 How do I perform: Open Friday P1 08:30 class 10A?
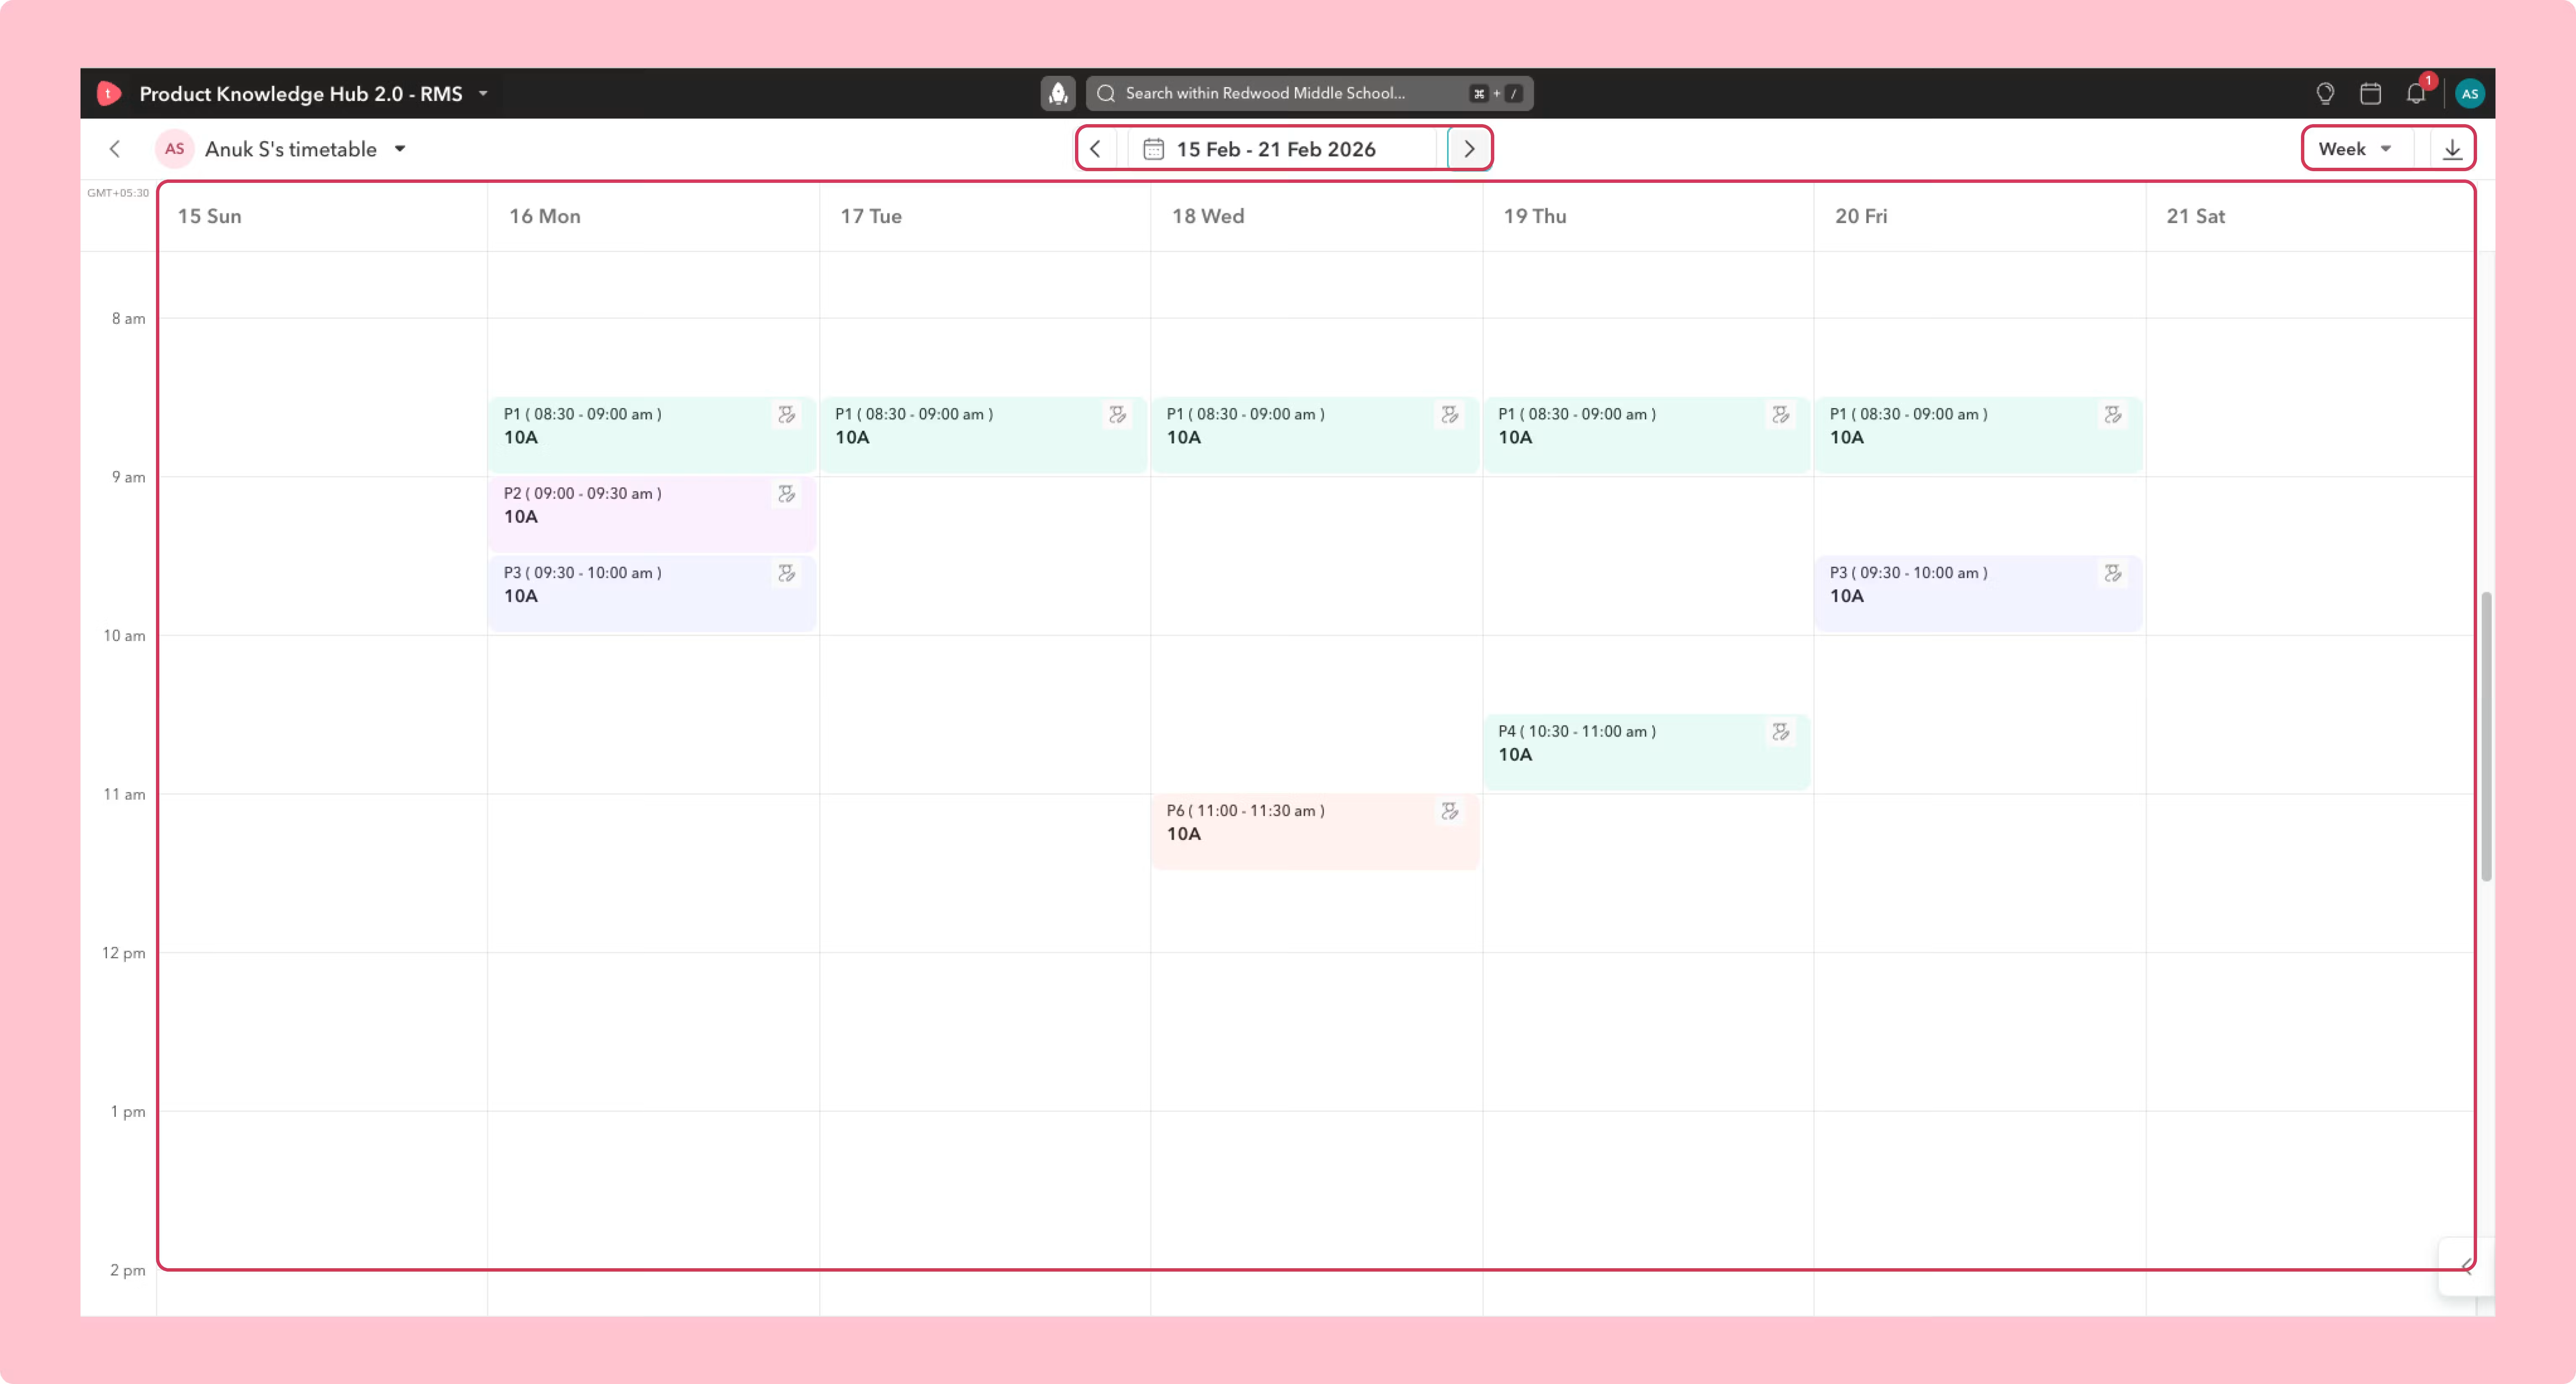[1978, 434]
